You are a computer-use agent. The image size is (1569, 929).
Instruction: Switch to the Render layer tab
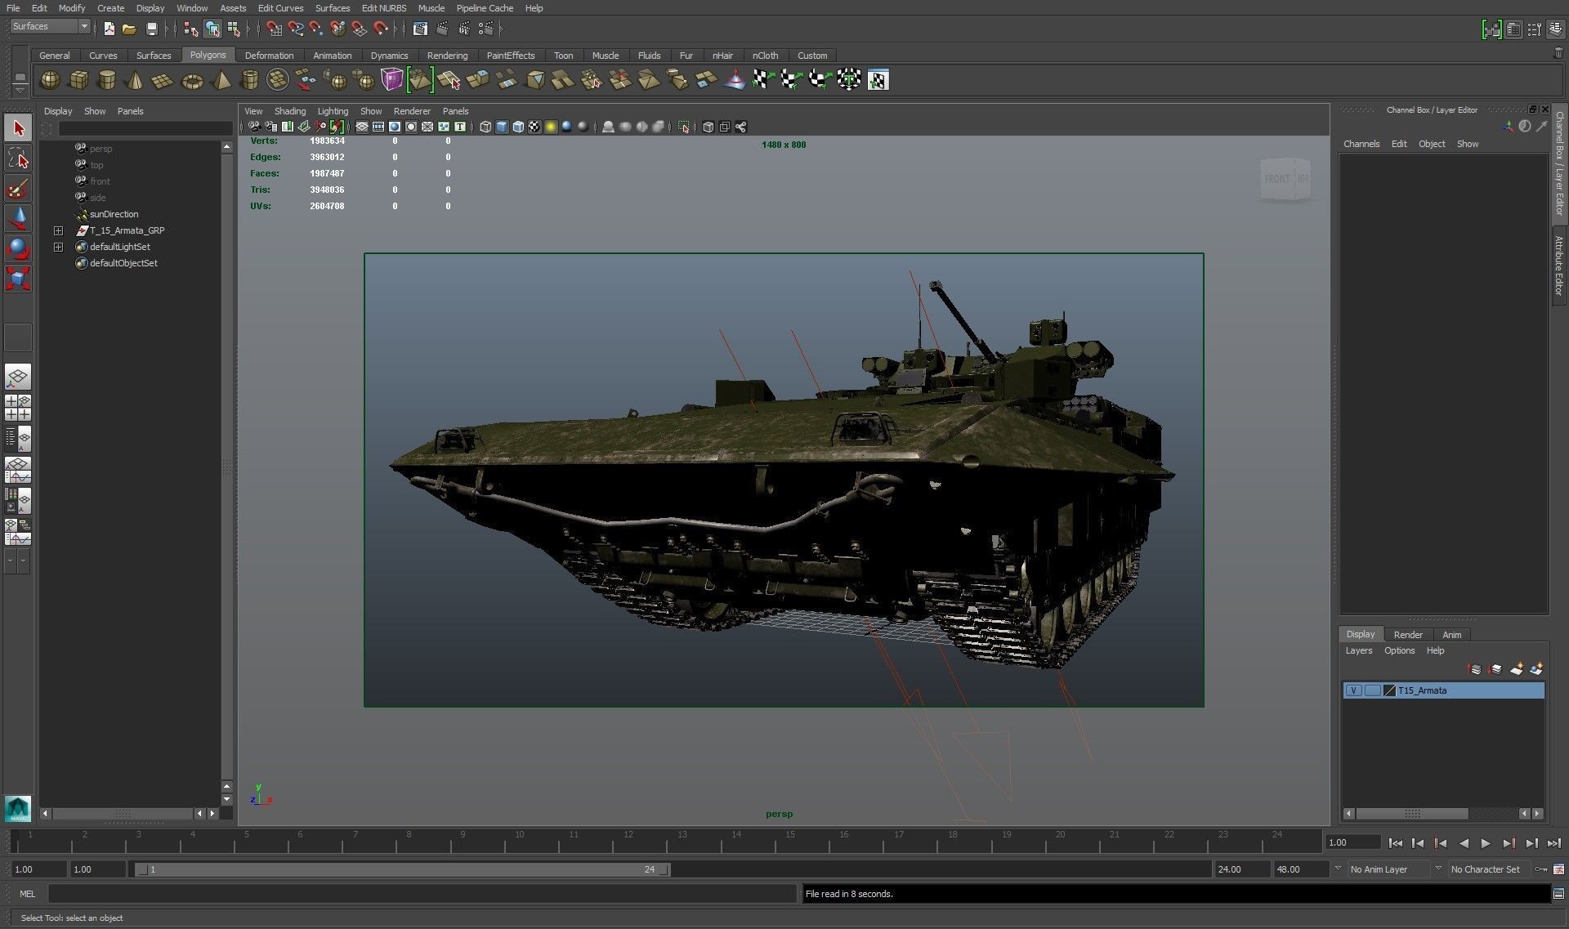[1408, 635]
